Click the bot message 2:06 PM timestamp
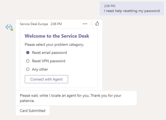Viewport: 166px width, 120px height. (56, 24)
